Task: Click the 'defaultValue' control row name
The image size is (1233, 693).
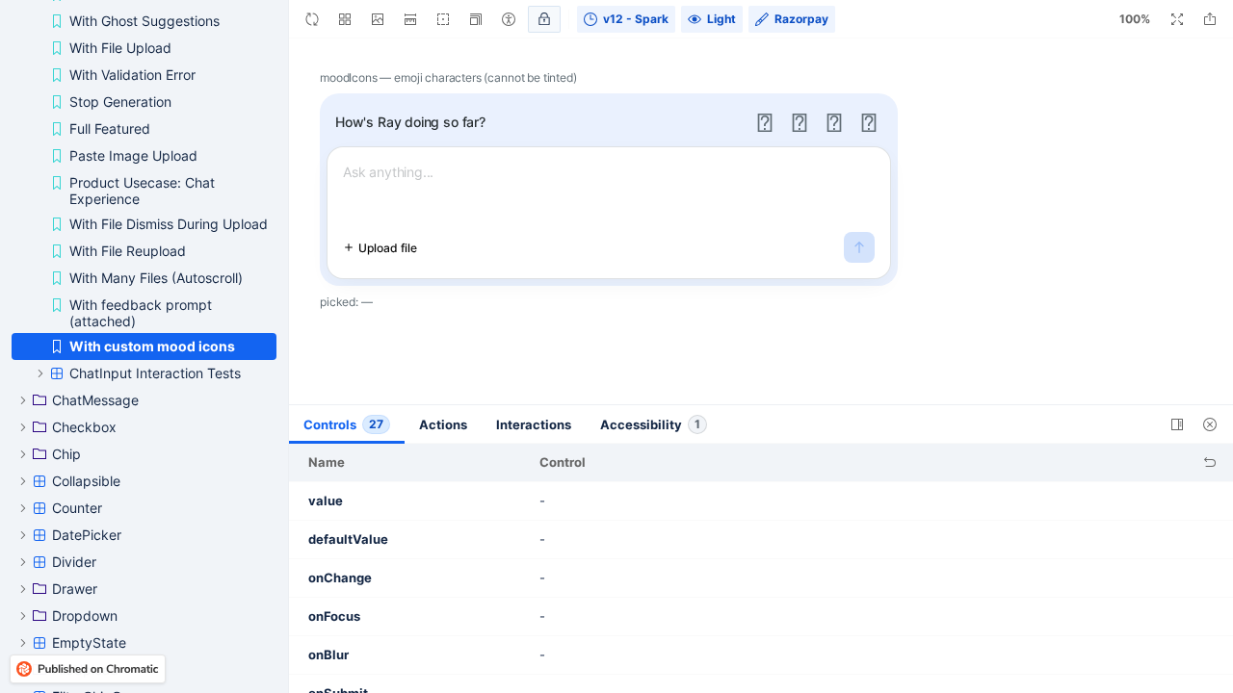Action: point(348,539)
